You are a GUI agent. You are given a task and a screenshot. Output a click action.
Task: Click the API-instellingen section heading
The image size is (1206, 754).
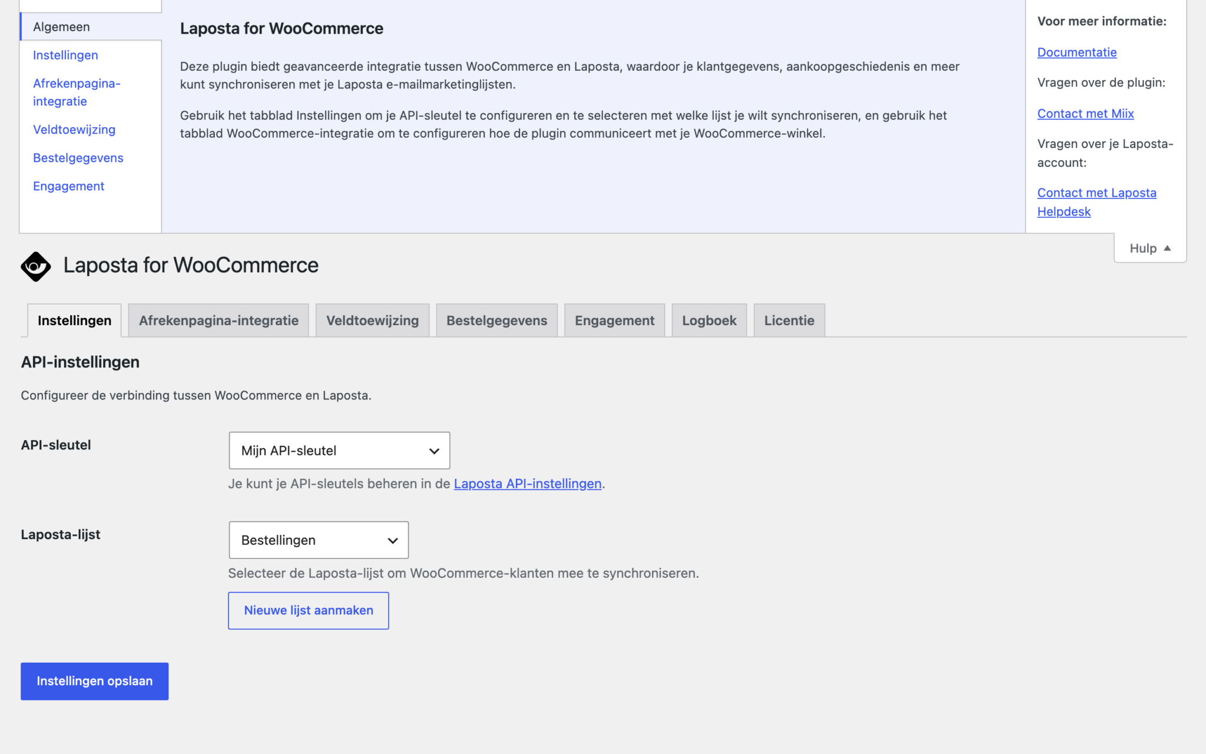(80, 362)
